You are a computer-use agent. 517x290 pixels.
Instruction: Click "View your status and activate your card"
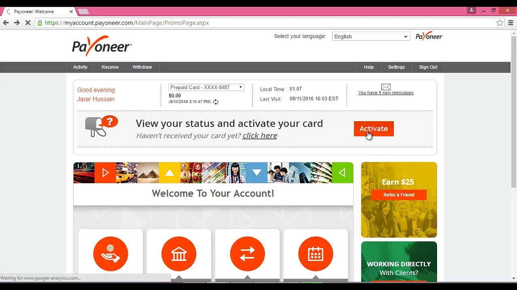229,124
